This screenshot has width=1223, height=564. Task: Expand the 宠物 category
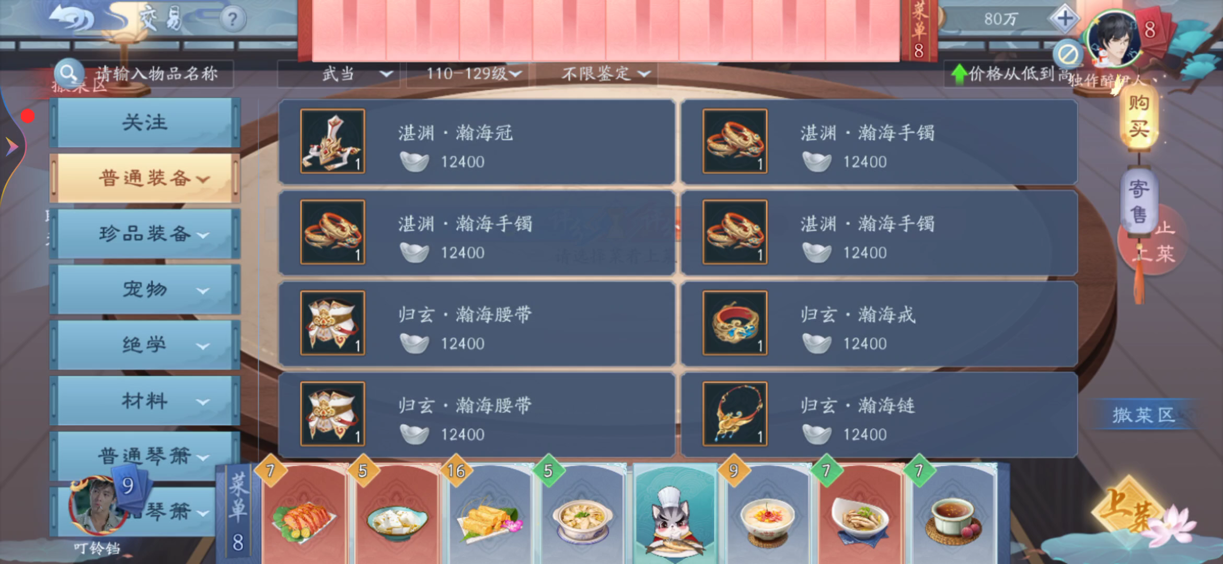(145, 289)
